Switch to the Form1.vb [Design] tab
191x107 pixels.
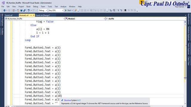tap(43, 15)
